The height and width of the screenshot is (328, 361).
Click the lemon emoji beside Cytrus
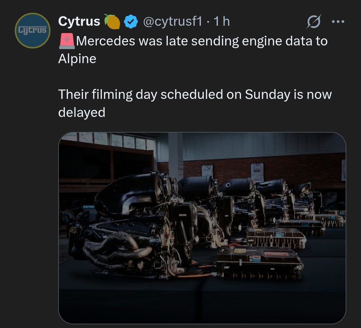(112, 22)
